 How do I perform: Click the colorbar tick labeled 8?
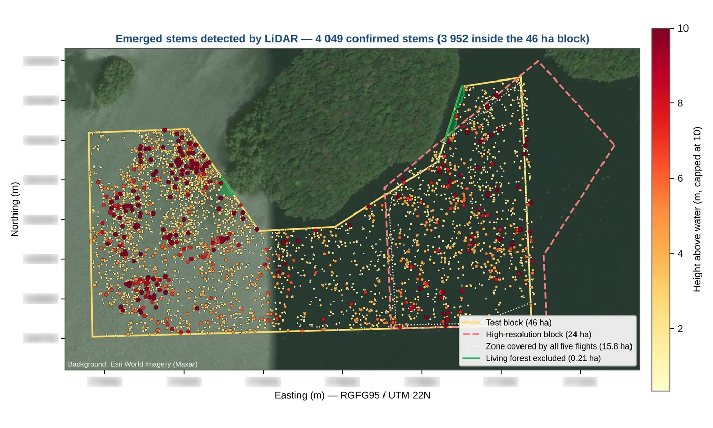click(680, 103)
